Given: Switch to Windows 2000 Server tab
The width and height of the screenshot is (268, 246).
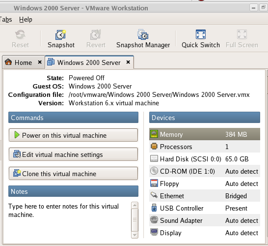Looking at the screenshot, I should 89,62.
